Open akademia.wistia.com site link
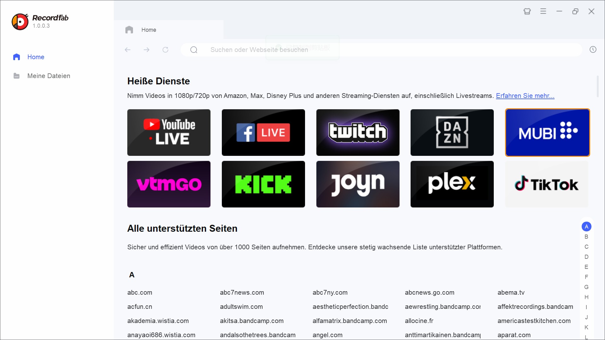605x340 pixels. pyautogui.click(x=158, y=321)
